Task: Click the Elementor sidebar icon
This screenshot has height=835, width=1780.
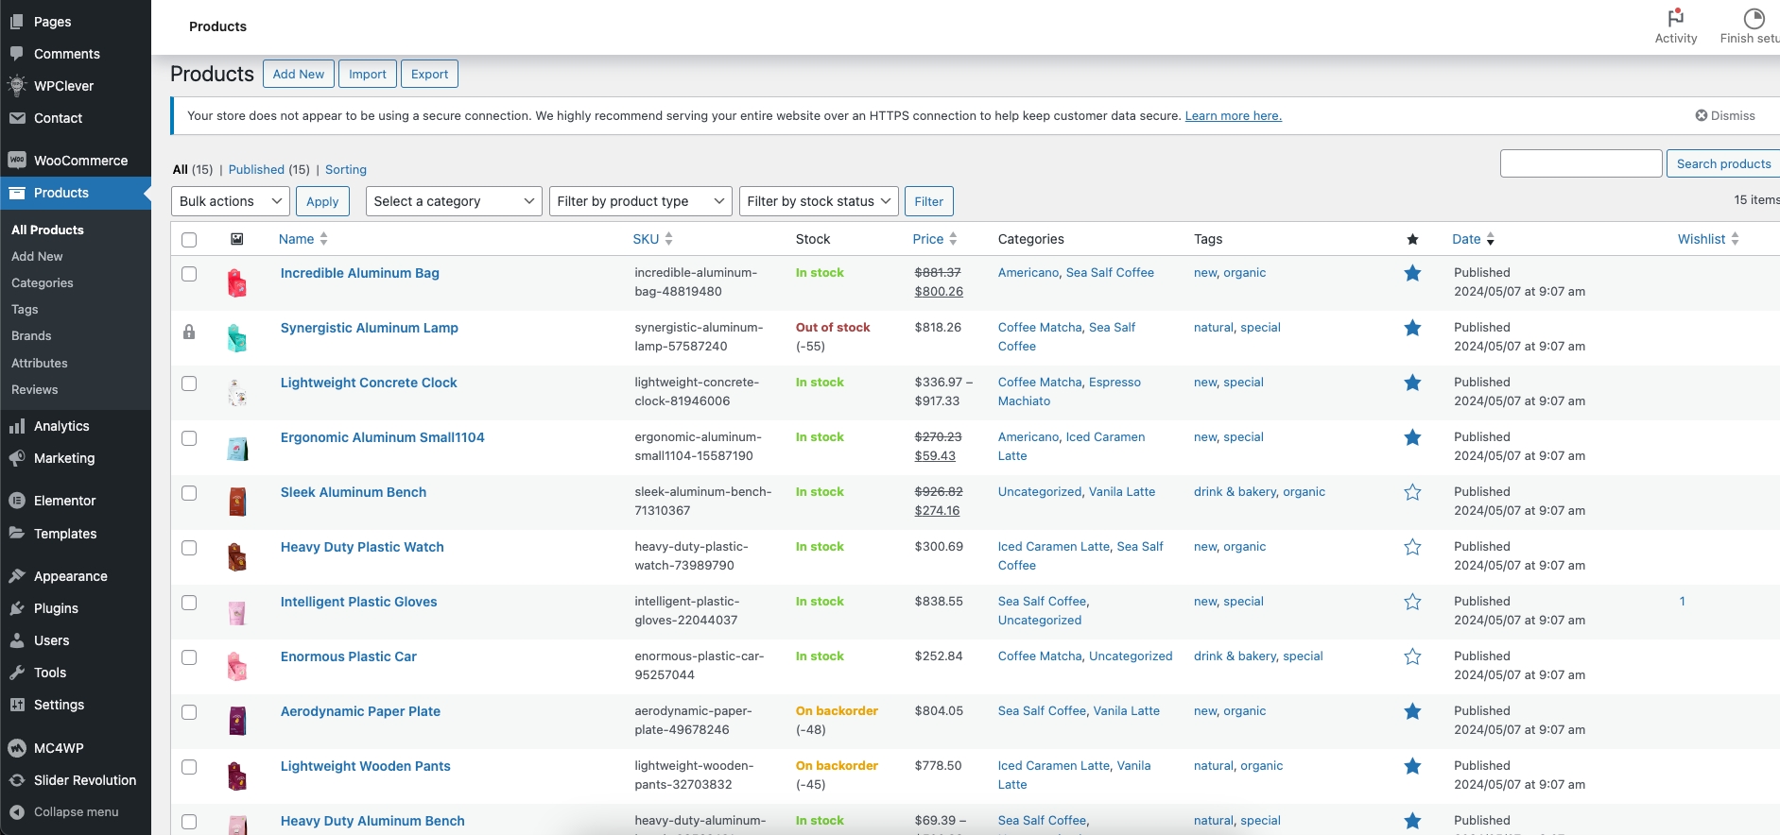Action: pyautogui.click(x=17, y=501)
